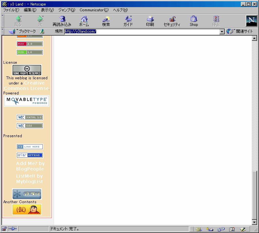Open Newsgroups from component bar

(x=221, y=229)
